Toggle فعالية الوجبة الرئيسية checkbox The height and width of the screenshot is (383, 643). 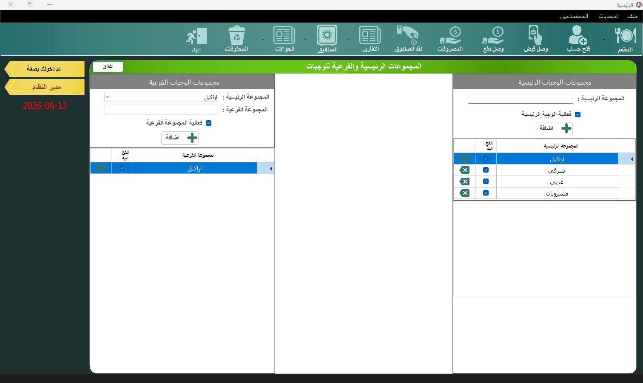[578, 114]
